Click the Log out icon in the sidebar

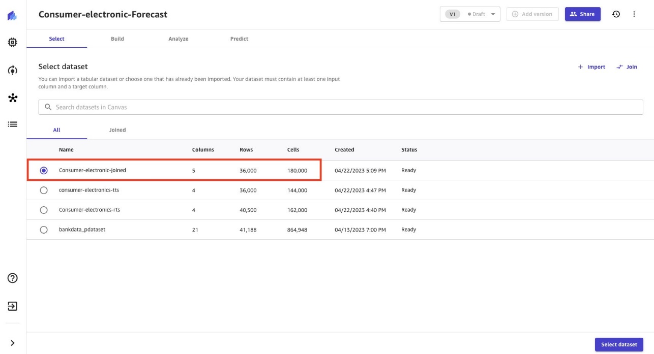click(x=12, y=306)
